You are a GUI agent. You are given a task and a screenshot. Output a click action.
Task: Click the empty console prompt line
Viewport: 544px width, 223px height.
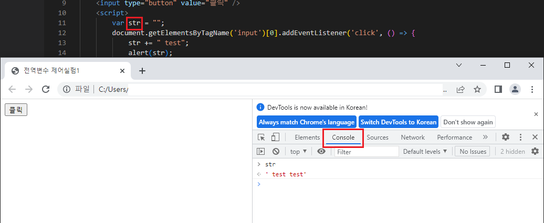coord(398,184)
